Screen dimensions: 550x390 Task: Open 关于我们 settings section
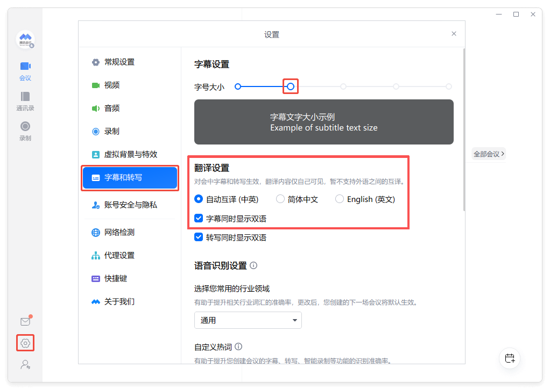pyautogui.click(x=130, y=302)
